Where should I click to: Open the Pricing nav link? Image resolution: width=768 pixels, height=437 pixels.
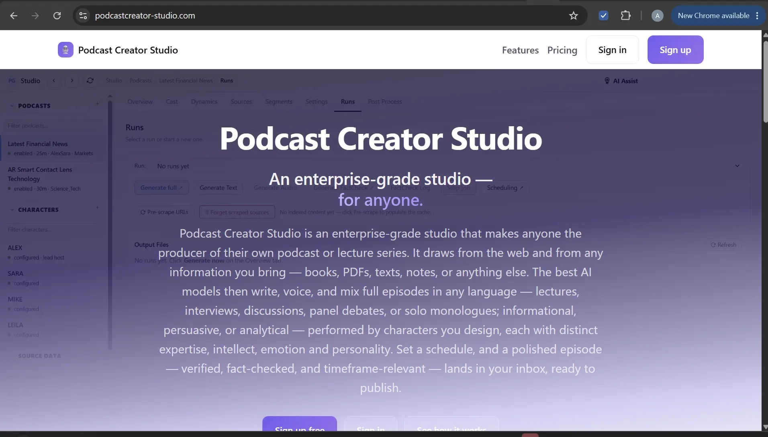[x=562, y=50]
